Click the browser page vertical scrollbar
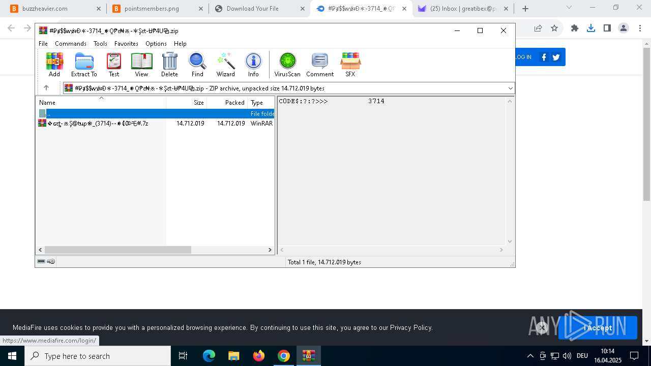The image size is (651, 366). 646,125
